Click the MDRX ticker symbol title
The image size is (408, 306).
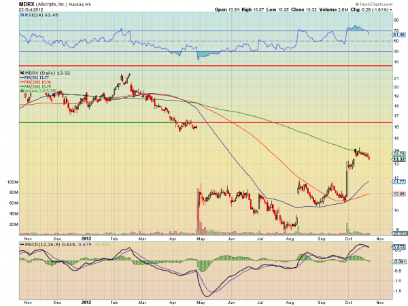(27, 4)
